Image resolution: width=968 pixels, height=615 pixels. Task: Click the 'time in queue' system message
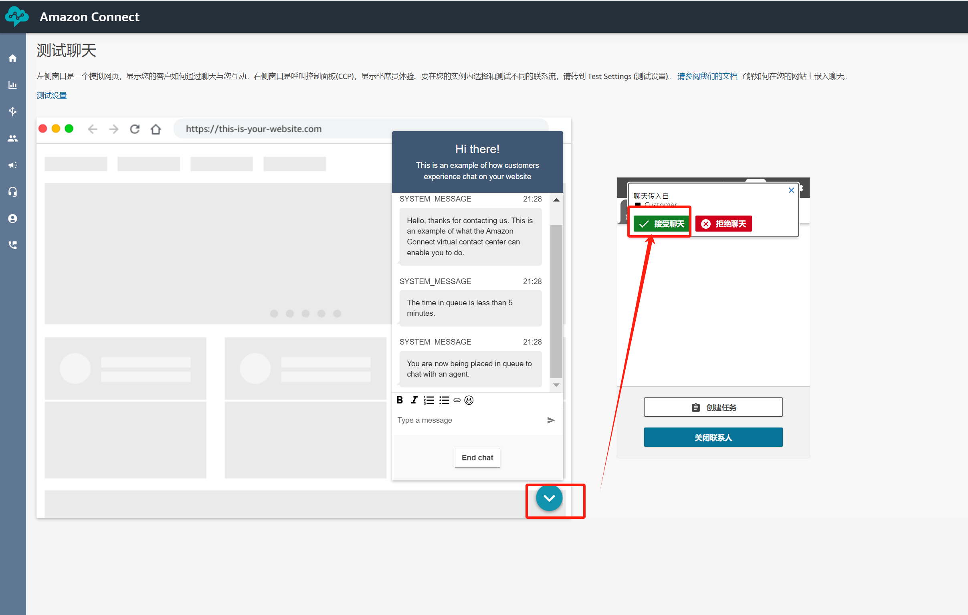click(x=470, y=308)
